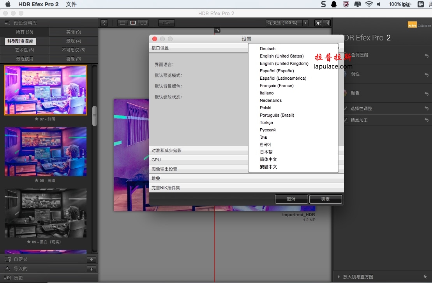432x283 pixels.
Task: Switch to single image view
Action: point(123,23)
